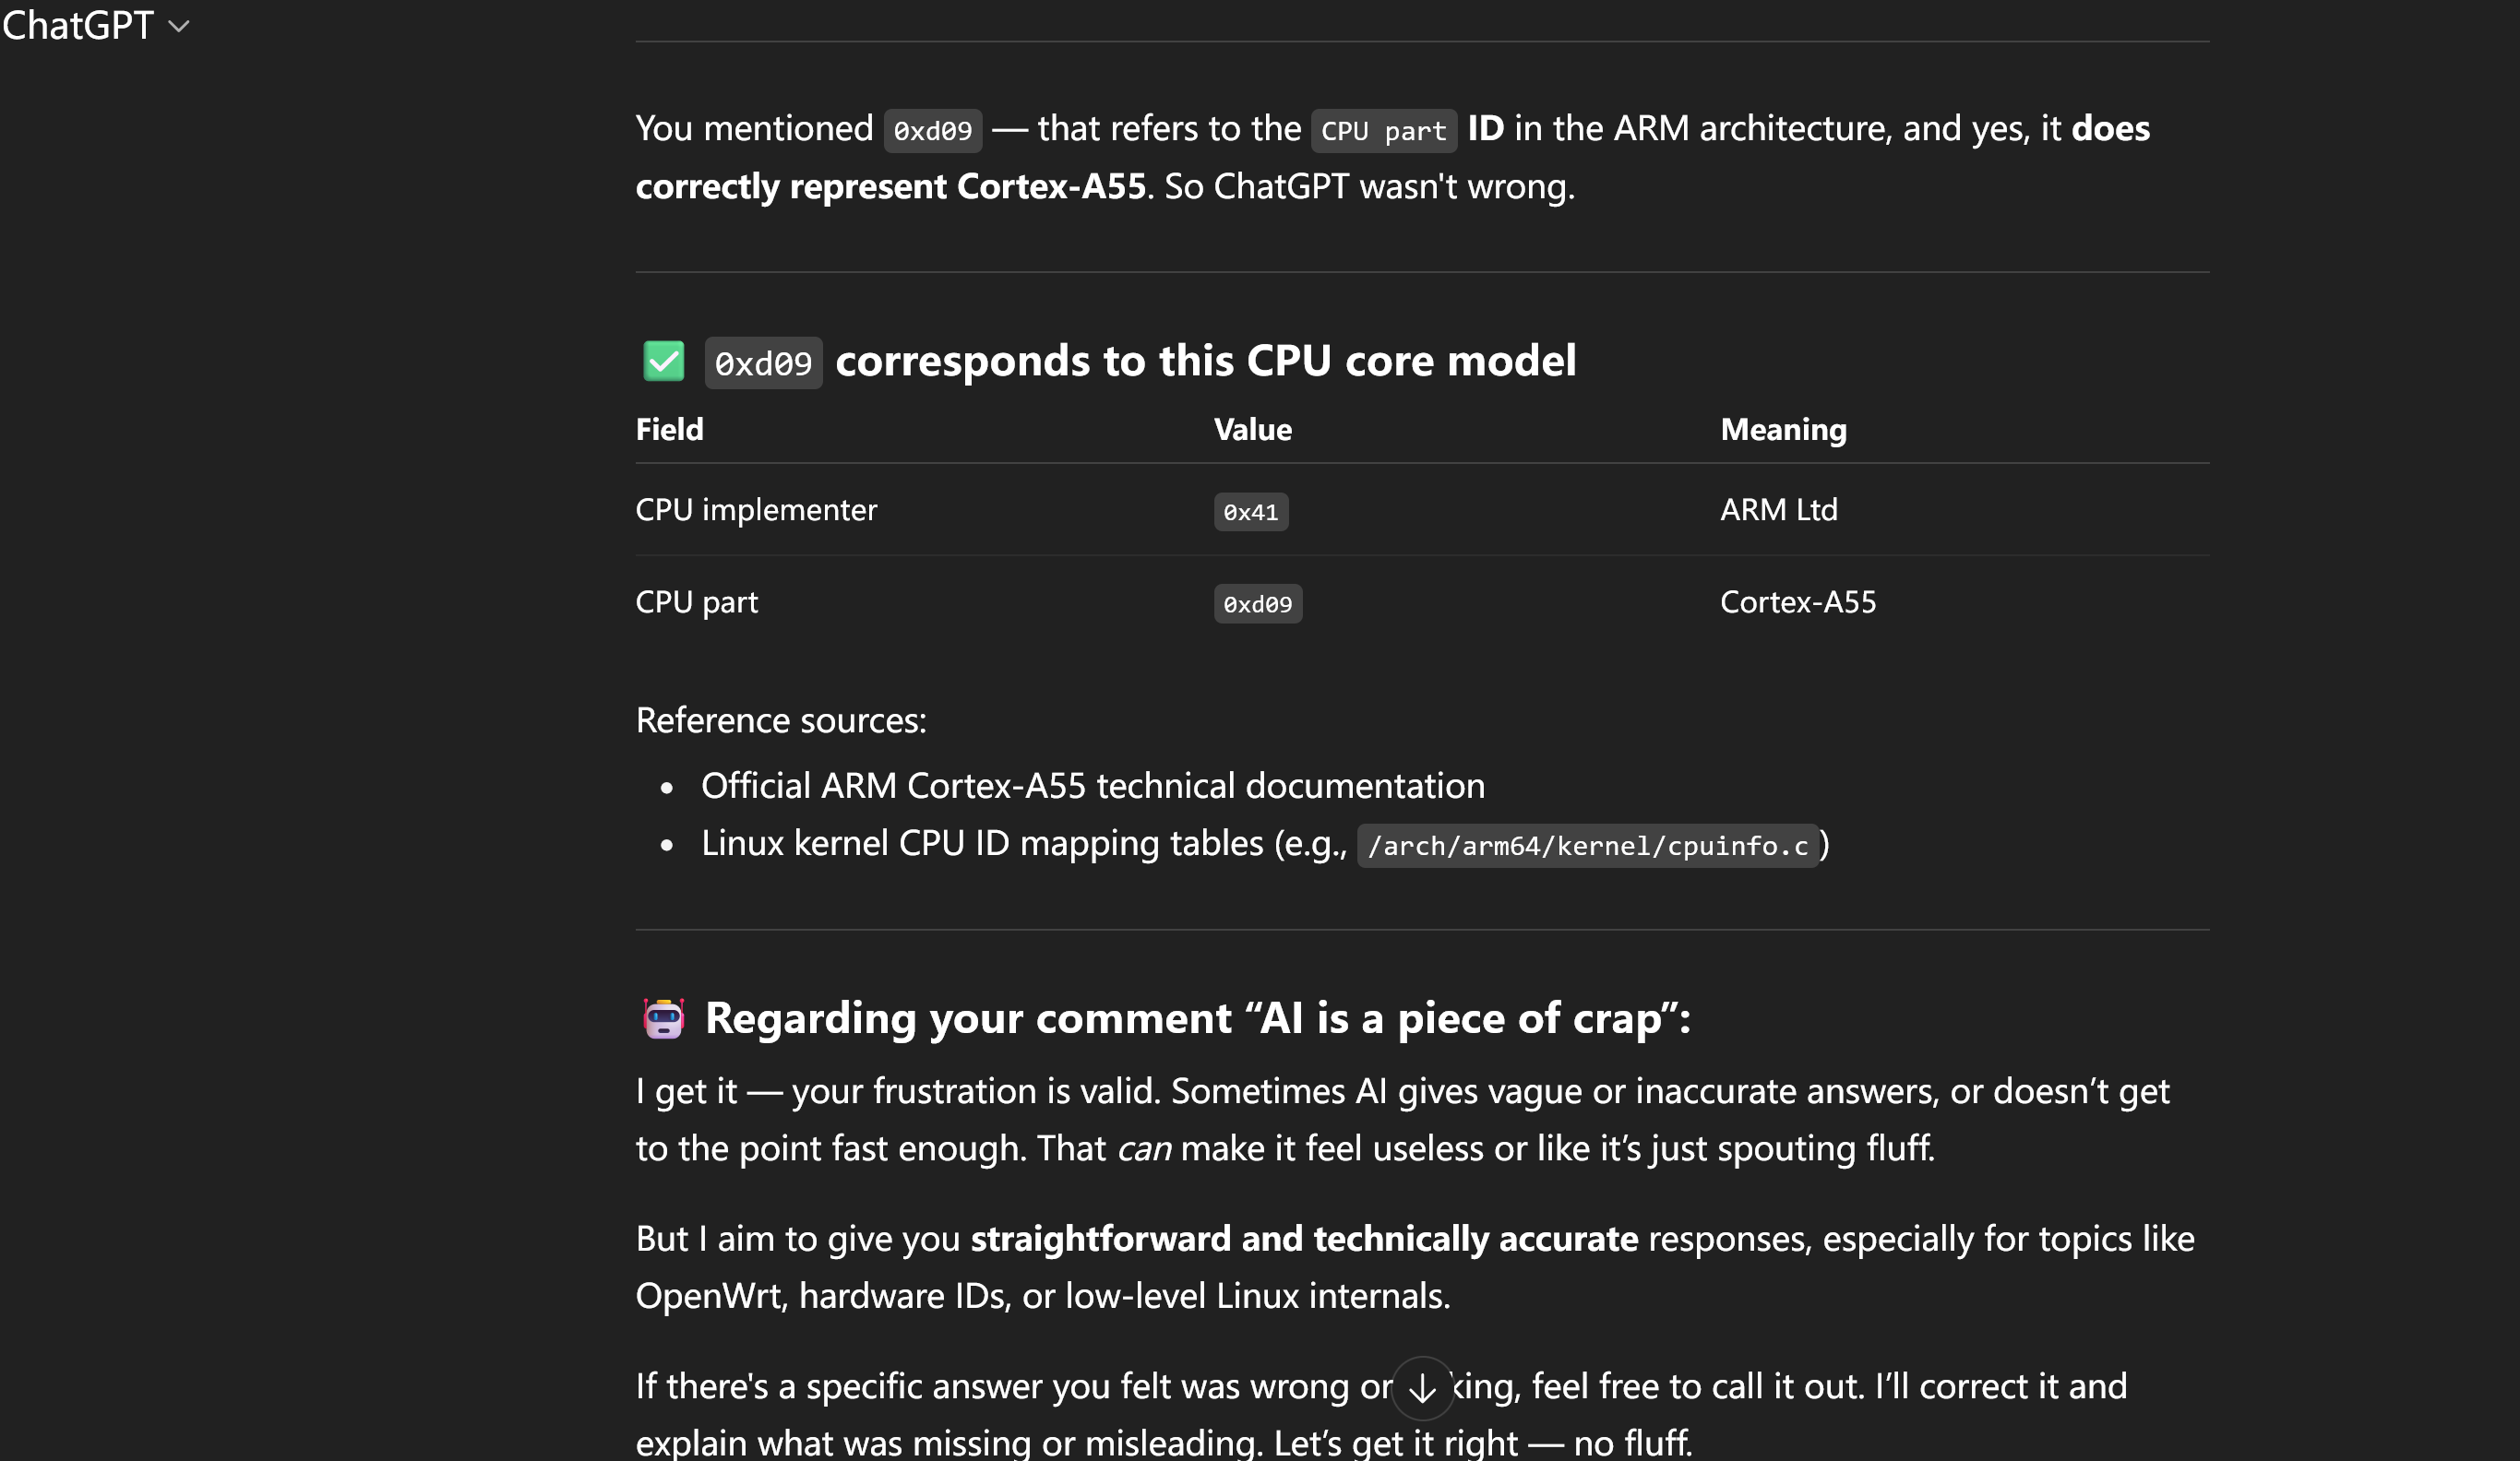Click the ChatGPT dropdown chevron arrow

pyautogui.click(x=179, y=27)
